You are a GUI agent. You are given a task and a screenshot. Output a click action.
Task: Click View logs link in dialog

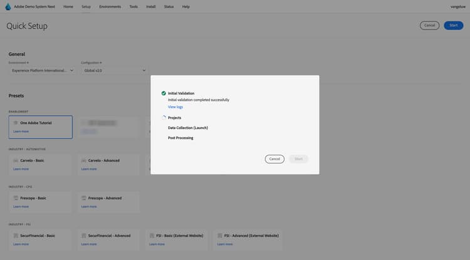point(175,107)
